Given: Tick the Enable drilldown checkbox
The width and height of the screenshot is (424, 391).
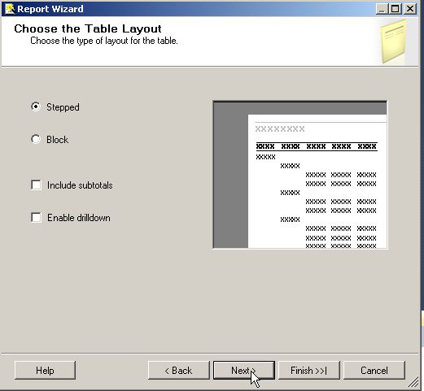Looking at the screenshot, I should click(x=36, y=217).
